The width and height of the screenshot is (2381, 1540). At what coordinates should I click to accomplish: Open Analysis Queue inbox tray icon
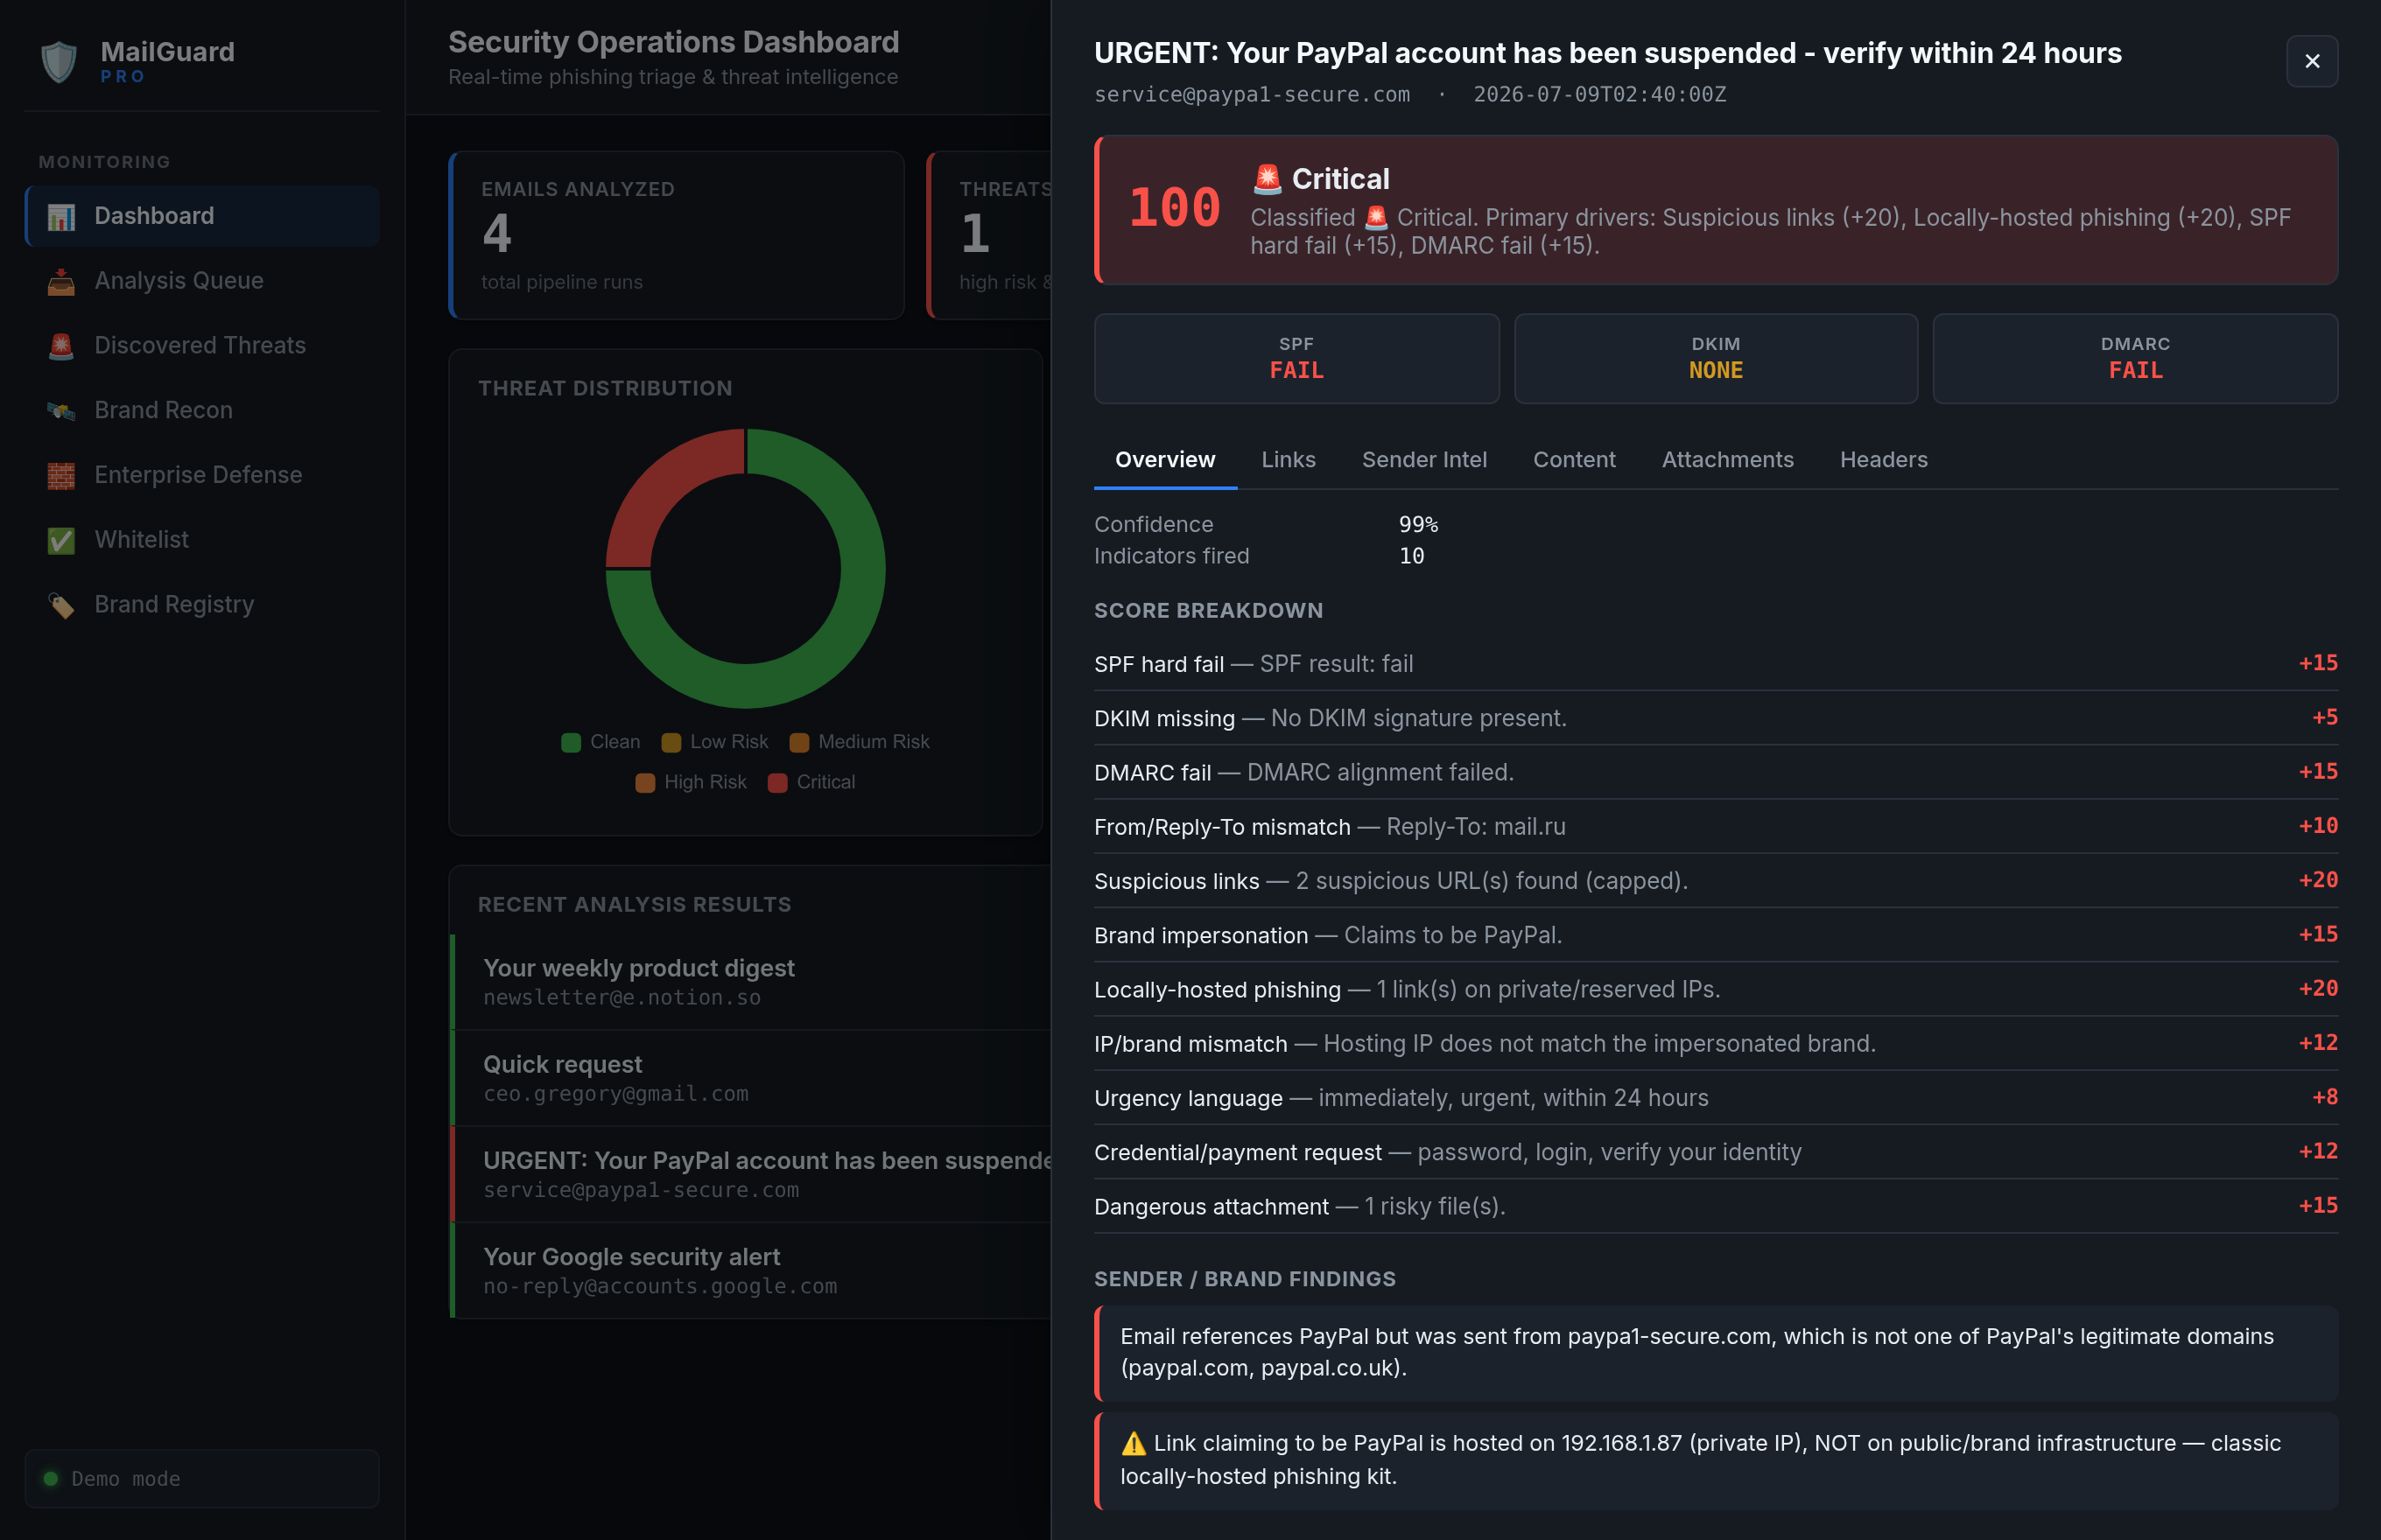[61, 281]
